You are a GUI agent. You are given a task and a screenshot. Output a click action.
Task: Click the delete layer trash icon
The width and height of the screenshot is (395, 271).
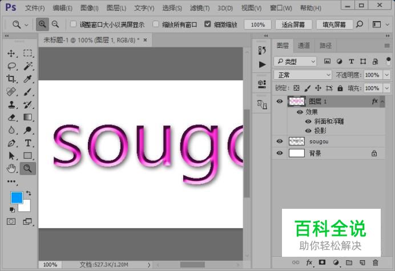click(x=376, y=262)
